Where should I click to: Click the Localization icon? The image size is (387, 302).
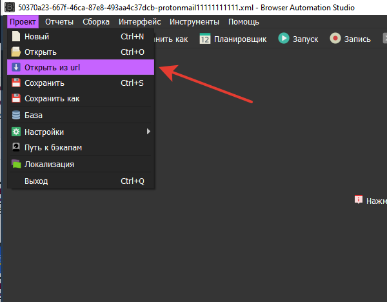tap(16, 165)
